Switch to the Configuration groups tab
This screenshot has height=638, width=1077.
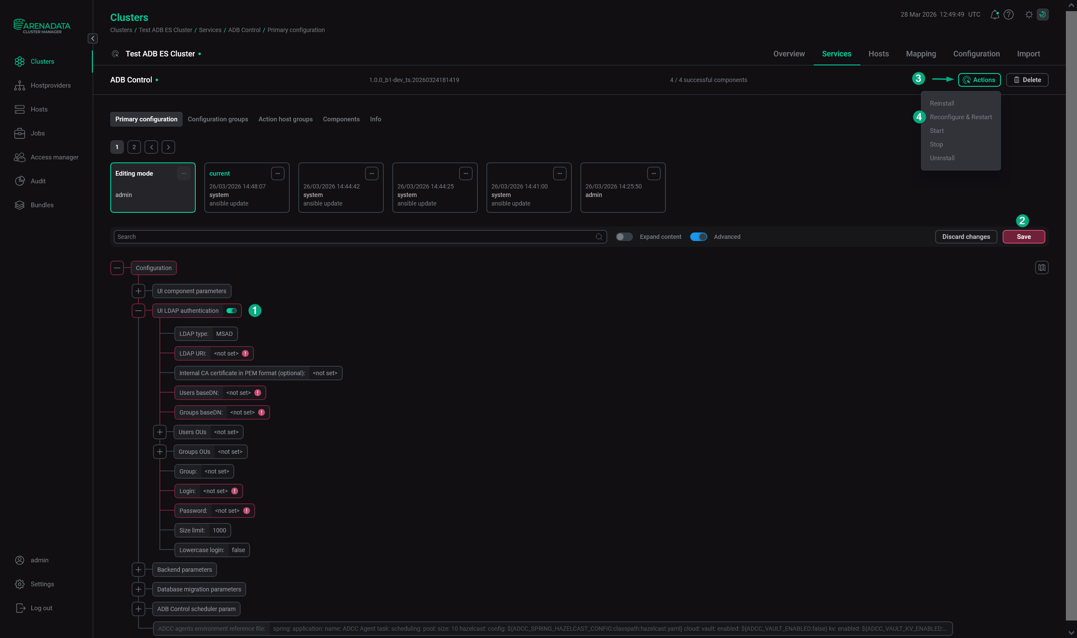coord(218,119)
